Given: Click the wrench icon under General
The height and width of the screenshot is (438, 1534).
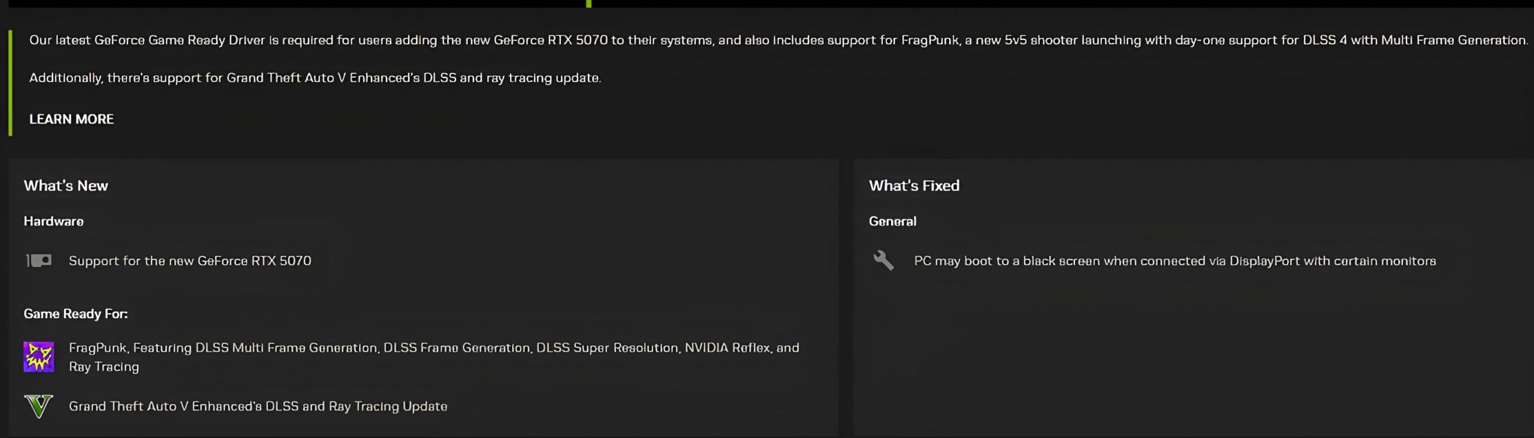Looking at the screenshot, I should click(883, 261).
